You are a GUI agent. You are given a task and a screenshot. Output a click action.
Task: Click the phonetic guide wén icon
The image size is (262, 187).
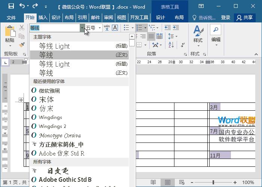(x=107, y=28)
